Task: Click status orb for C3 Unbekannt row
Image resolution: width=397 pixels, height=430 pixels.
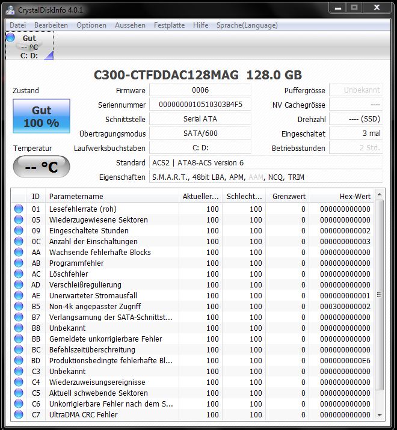Action: 19,371
